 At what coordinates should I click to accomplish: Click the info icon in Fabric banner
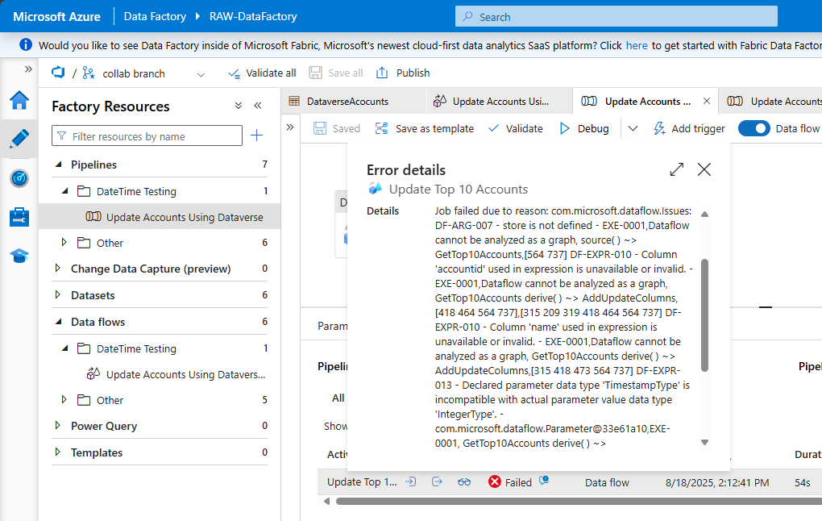pos(25,44)
